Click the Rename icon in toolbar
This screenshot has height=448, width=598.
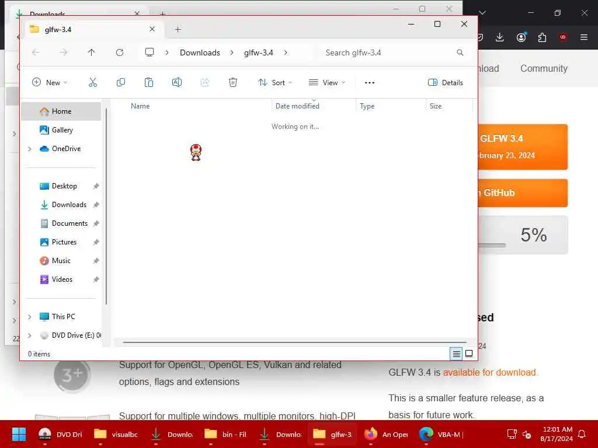pos(177,82)
